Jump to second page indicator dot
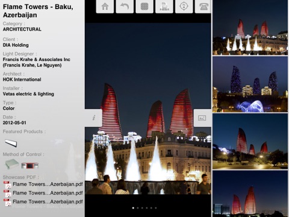The image size is (289, 217). click(x=138, y=208)
